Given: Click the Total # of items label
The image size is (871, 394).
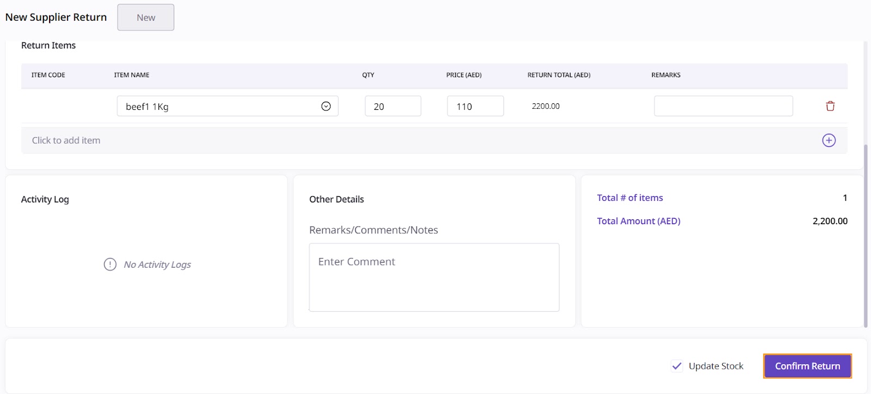Looking at the screenshot, I should coord(630,198).
